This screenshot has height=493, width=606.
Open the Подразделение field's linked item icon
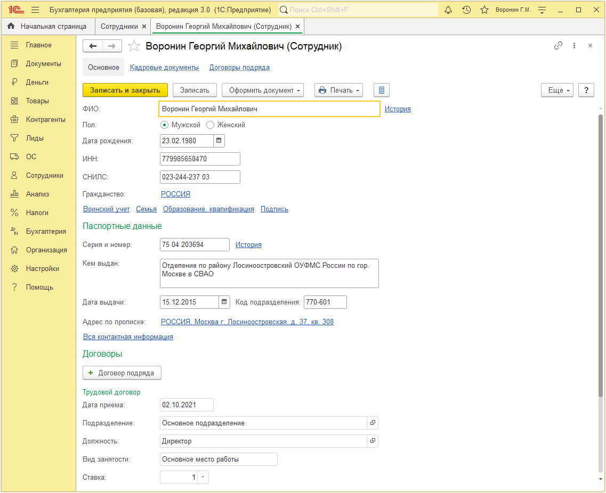click(x=373, y=423)
